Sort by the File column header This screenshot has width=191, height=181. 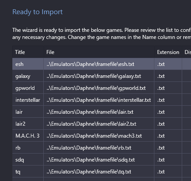click(x=99, y=52)
